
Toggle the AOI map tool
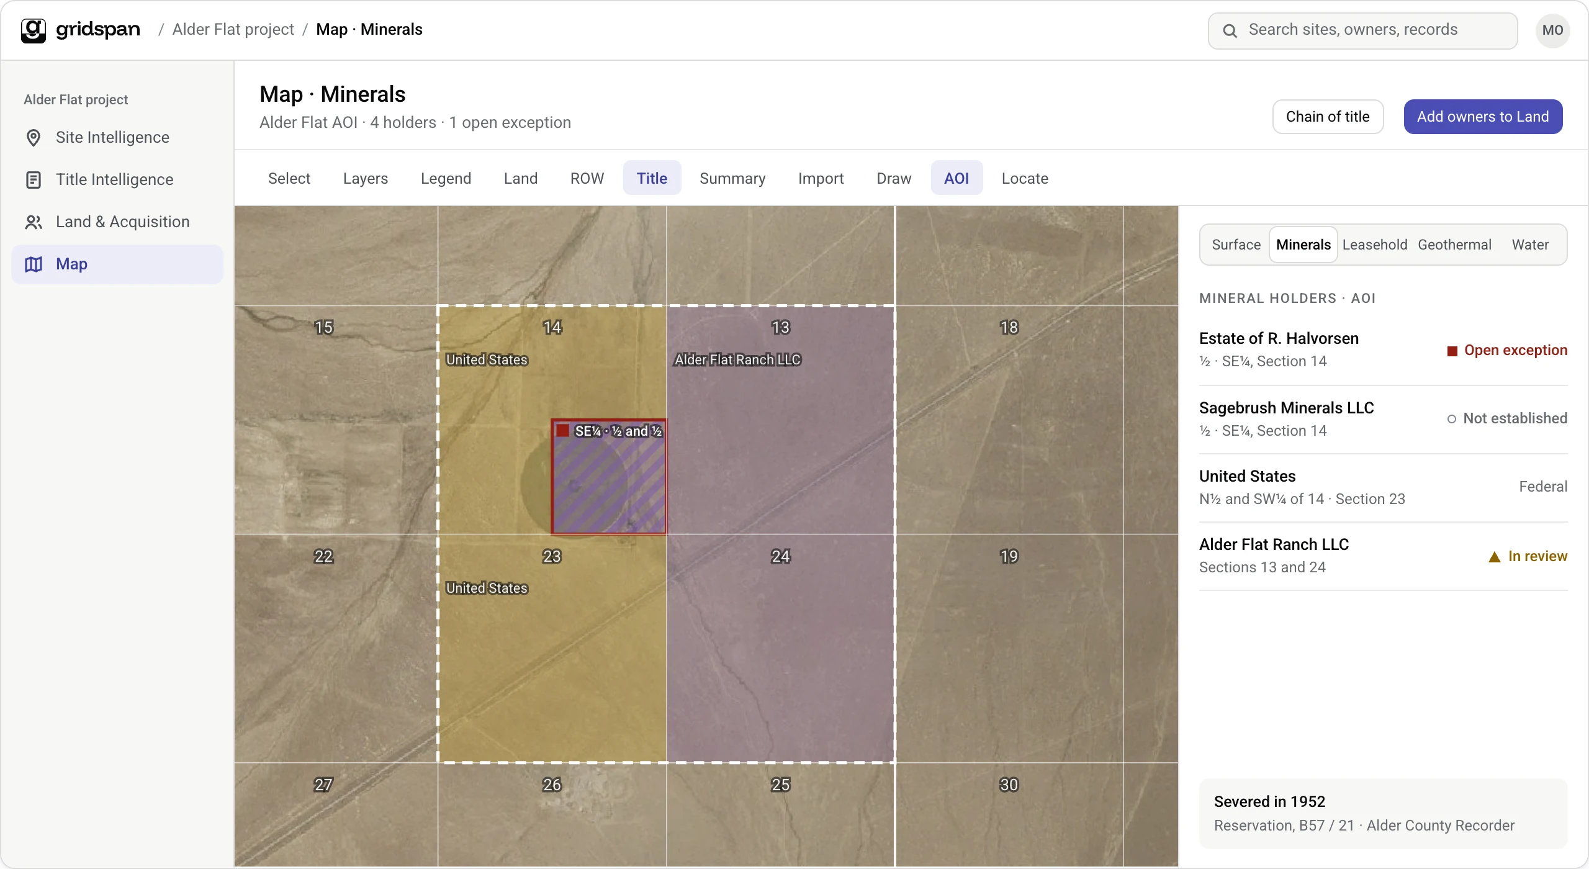point(957,178)
